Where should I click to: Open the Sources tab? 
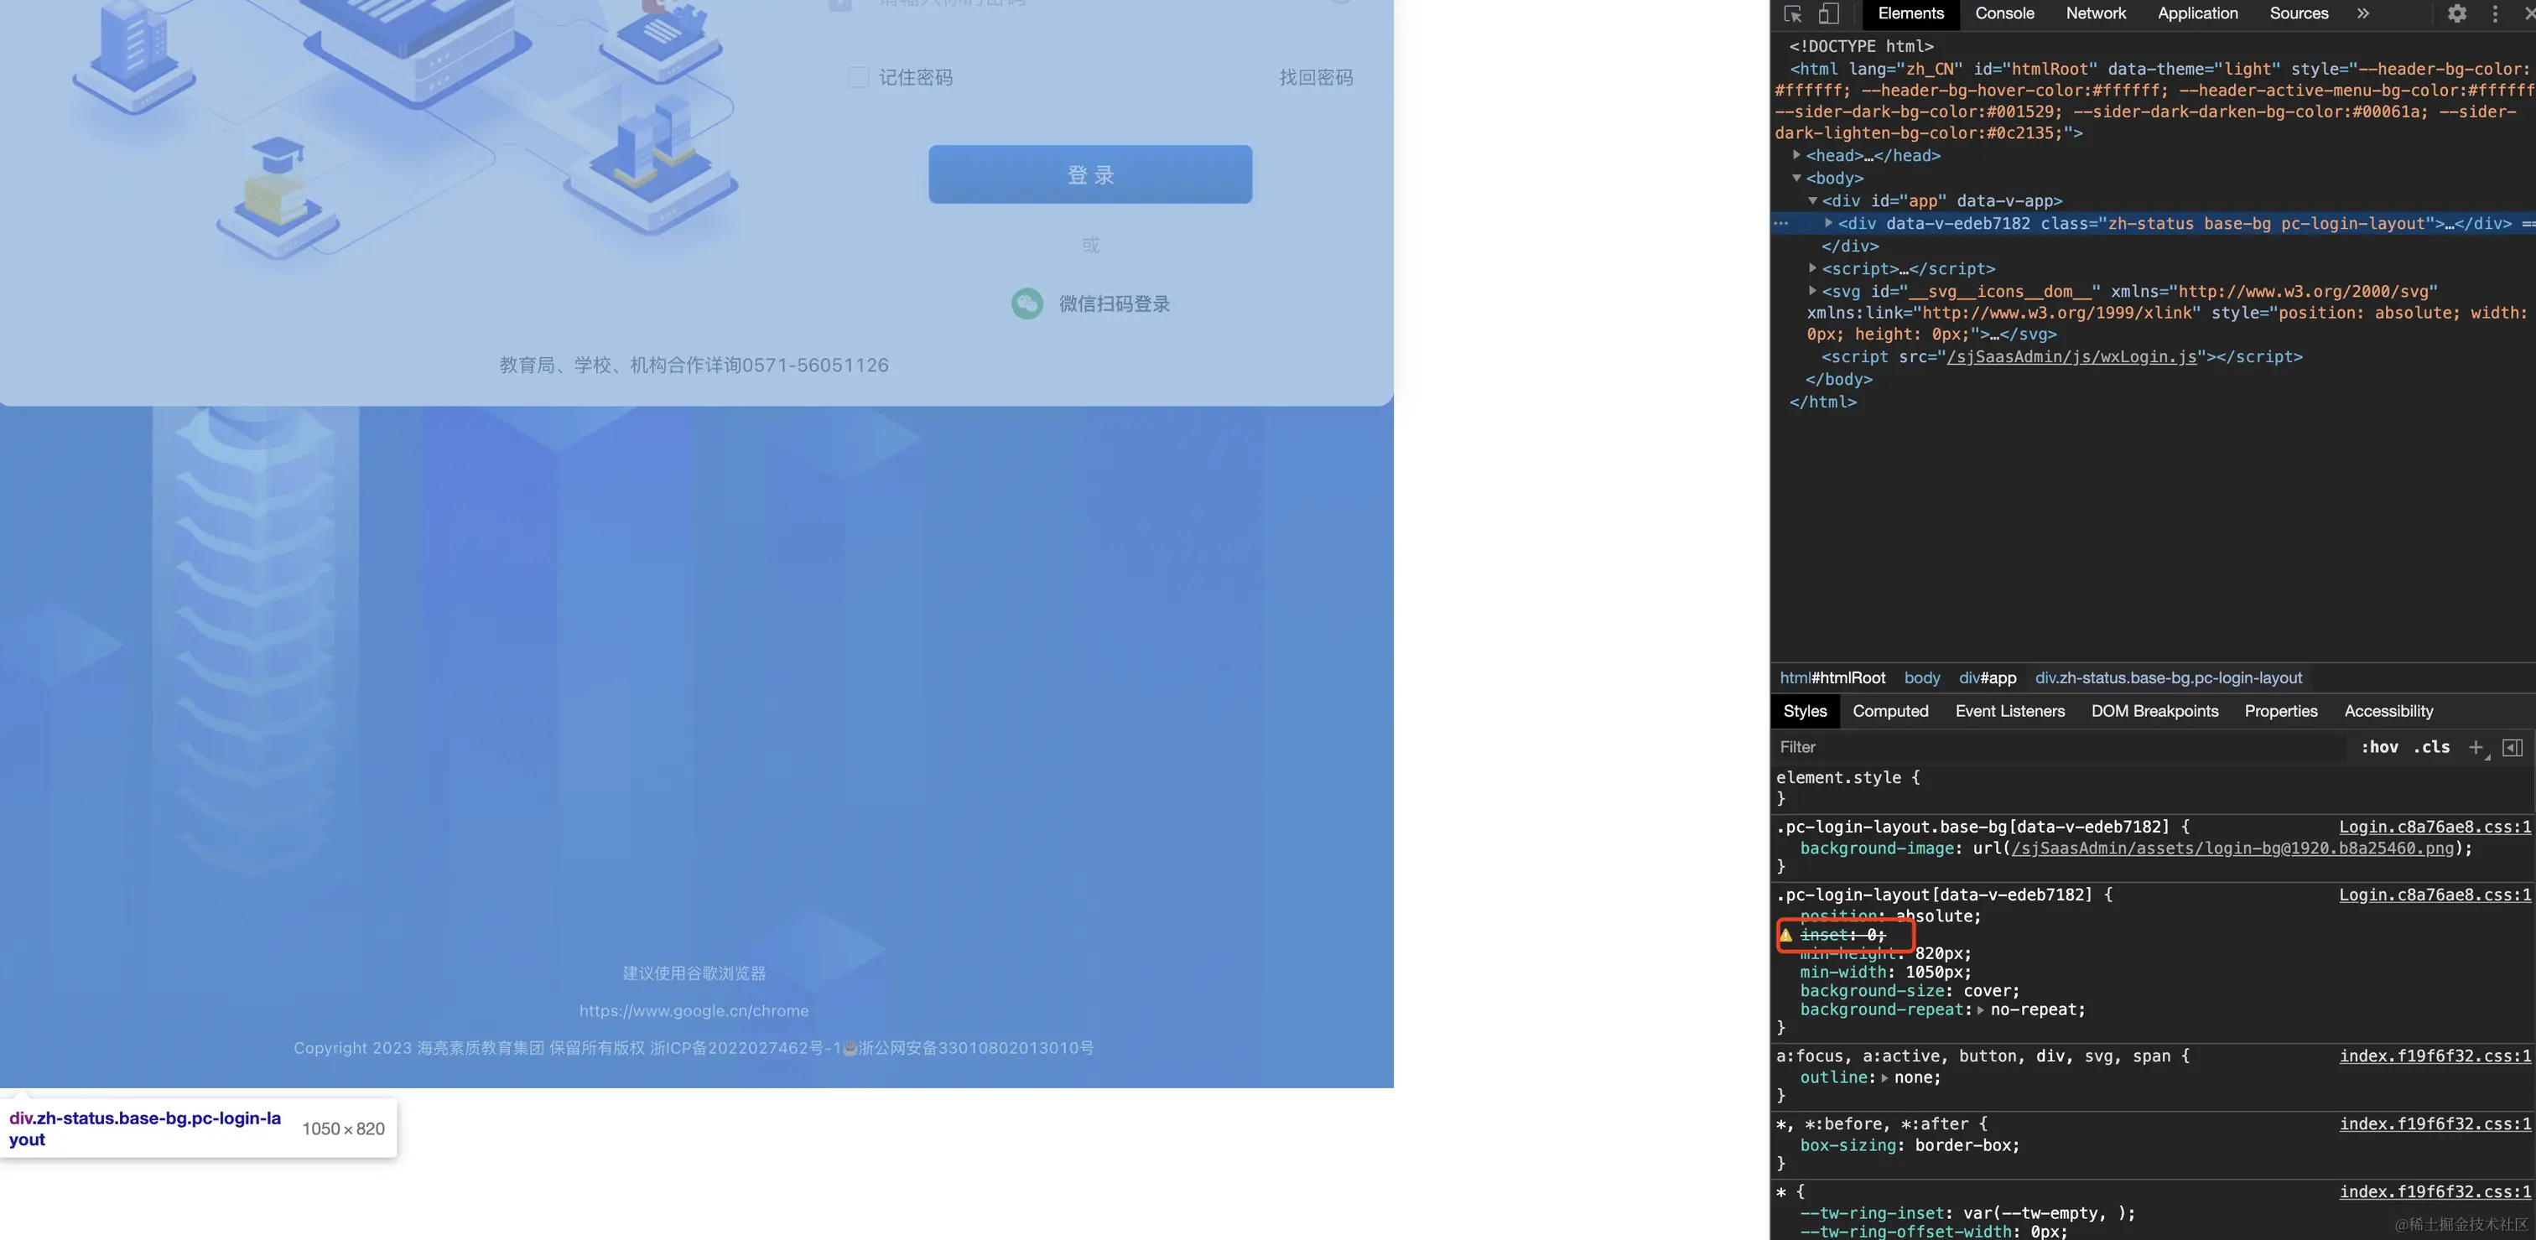pos(2299,13)
